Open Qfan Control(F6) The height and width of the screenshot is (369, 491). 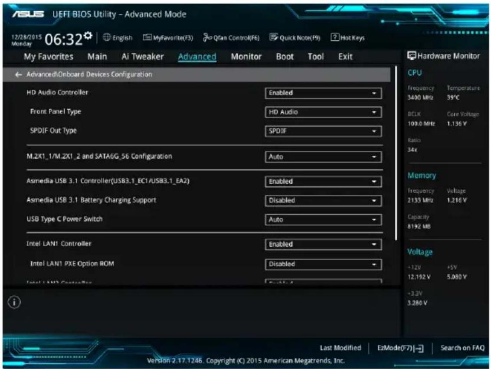pos(231,38)
